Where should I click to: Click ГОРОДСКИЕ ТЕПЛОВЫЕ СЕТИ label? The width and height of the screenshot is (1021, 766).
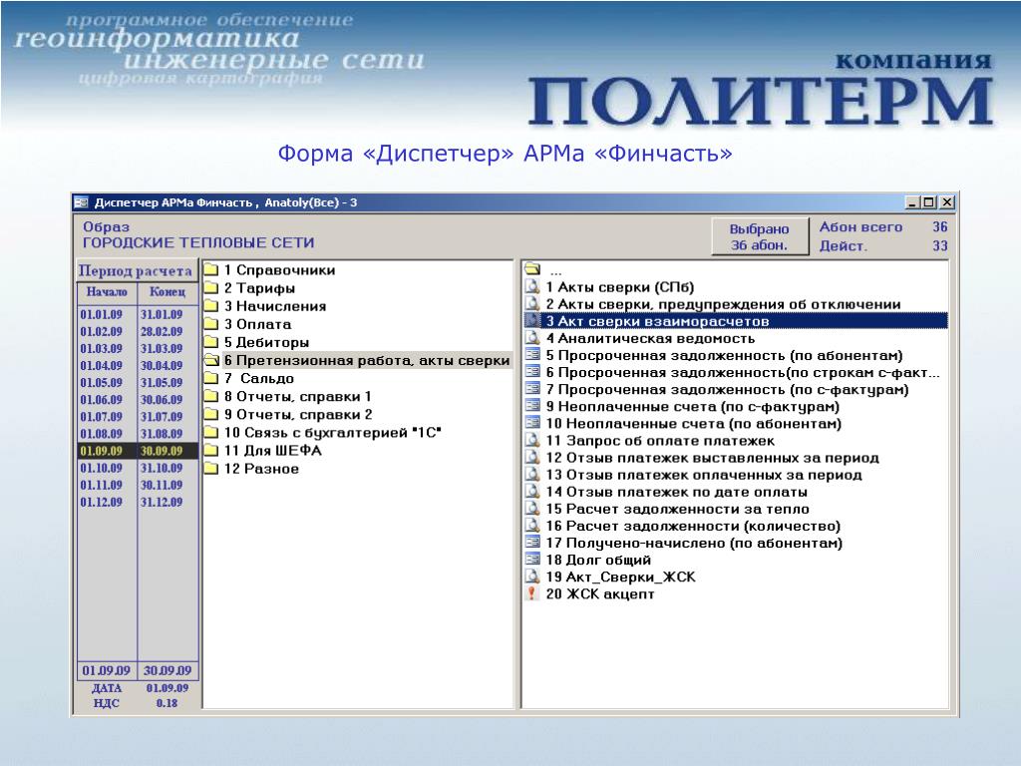point(198,243)
